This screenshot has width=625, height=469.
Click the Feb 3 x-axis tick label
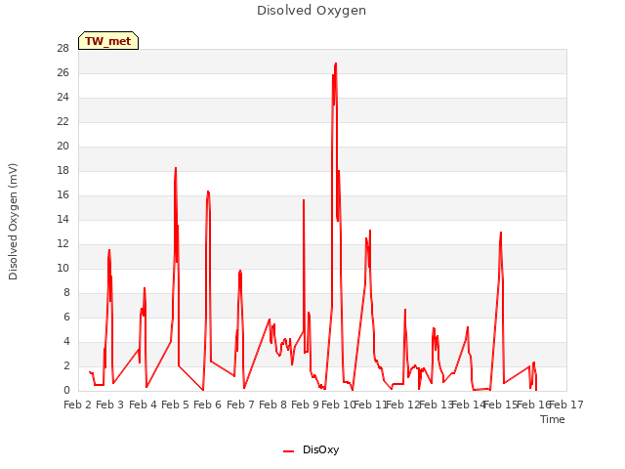110,405
